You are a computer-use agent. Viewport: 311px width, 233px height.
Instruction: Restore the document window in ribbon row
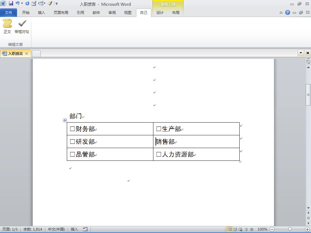301,13
